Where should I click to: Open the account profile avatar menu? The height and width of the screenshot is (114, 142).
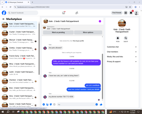(136, 13)
